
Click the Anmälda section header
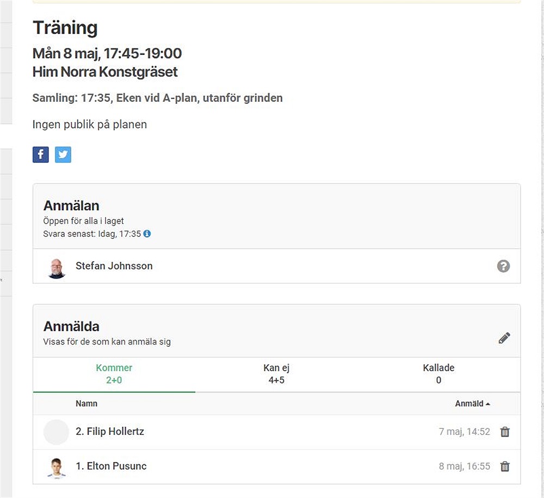coord(71,327)
